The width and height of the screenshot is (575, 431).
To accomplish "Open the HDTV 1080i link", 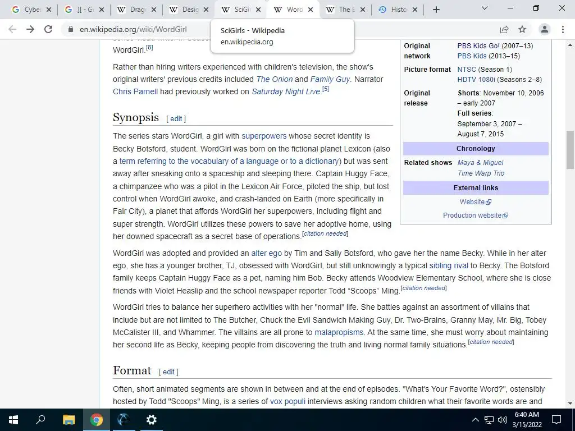I will (x=476, y=80).
